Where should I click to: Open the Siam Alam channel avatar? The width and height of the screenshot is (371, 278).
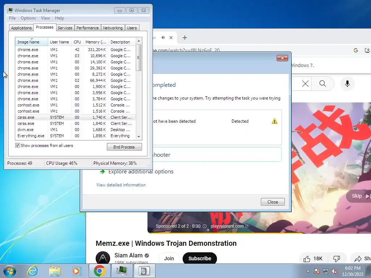(x=103, y=258)
